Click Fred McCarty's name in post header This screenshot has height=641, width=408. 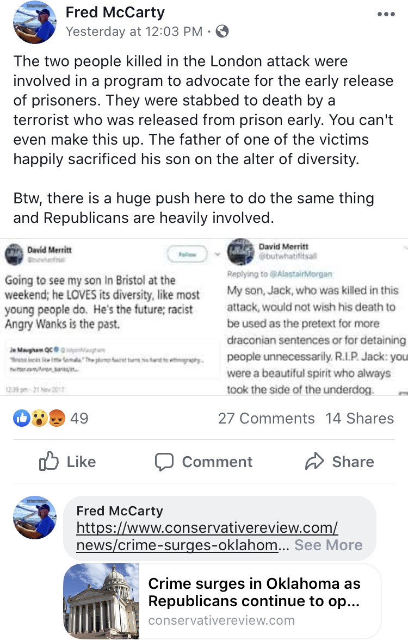pos(115,12)
